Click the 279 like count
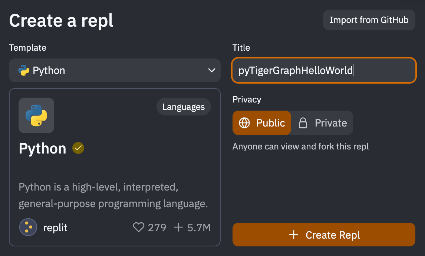 [157, 228]
